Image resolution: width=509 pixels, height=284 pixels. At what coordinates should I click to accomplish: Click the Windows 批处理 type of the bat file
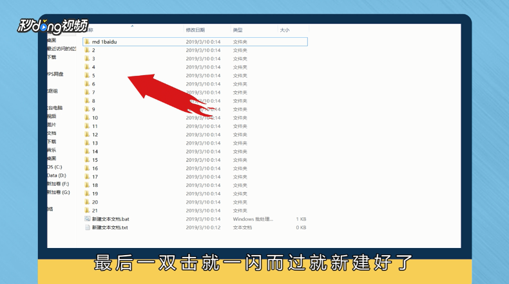pos(253,219)
